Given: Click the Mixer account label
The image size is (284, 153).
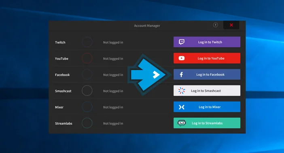Looking at the screenshot, I should 59,107.
